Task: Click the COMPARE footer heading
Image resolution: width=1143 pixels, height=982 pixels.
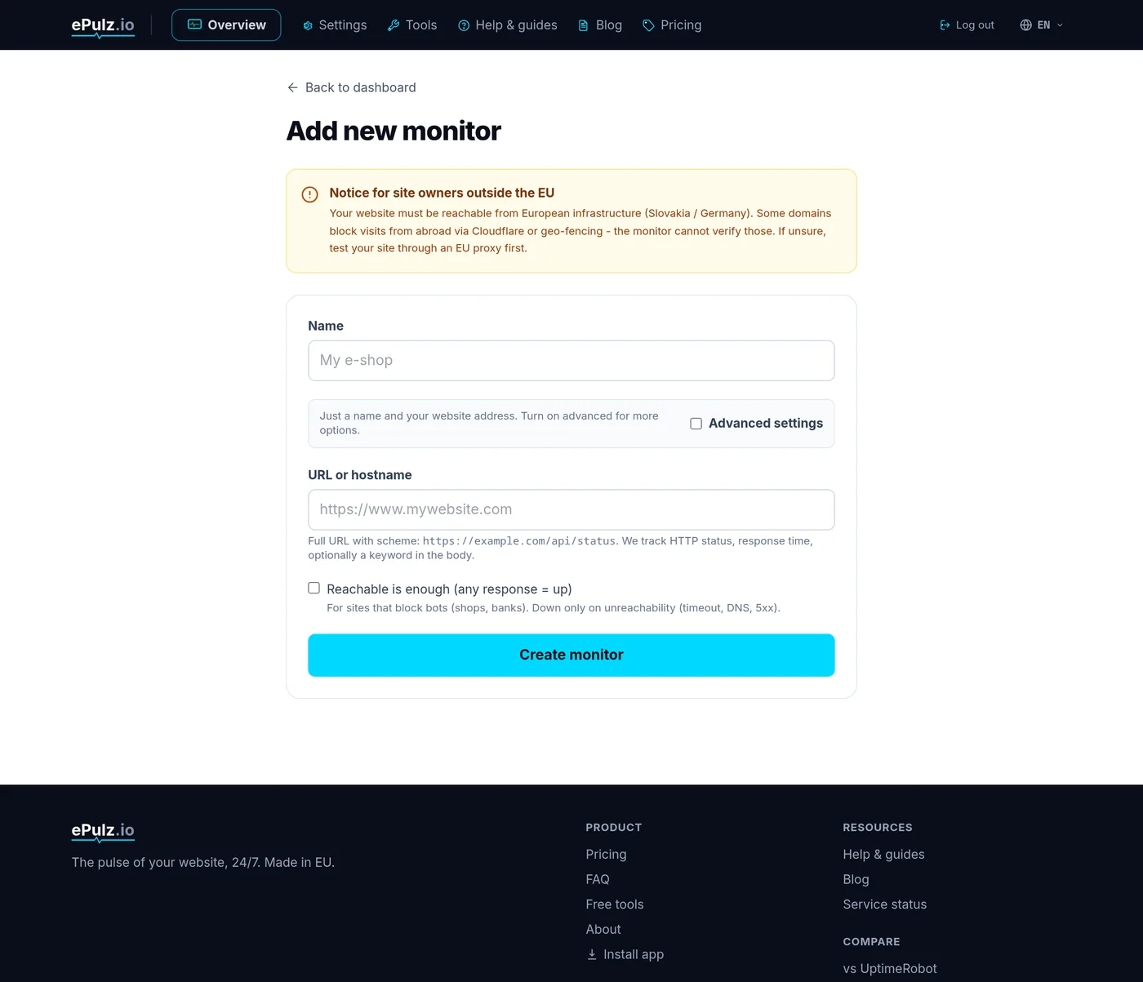Action: point(871,941)
